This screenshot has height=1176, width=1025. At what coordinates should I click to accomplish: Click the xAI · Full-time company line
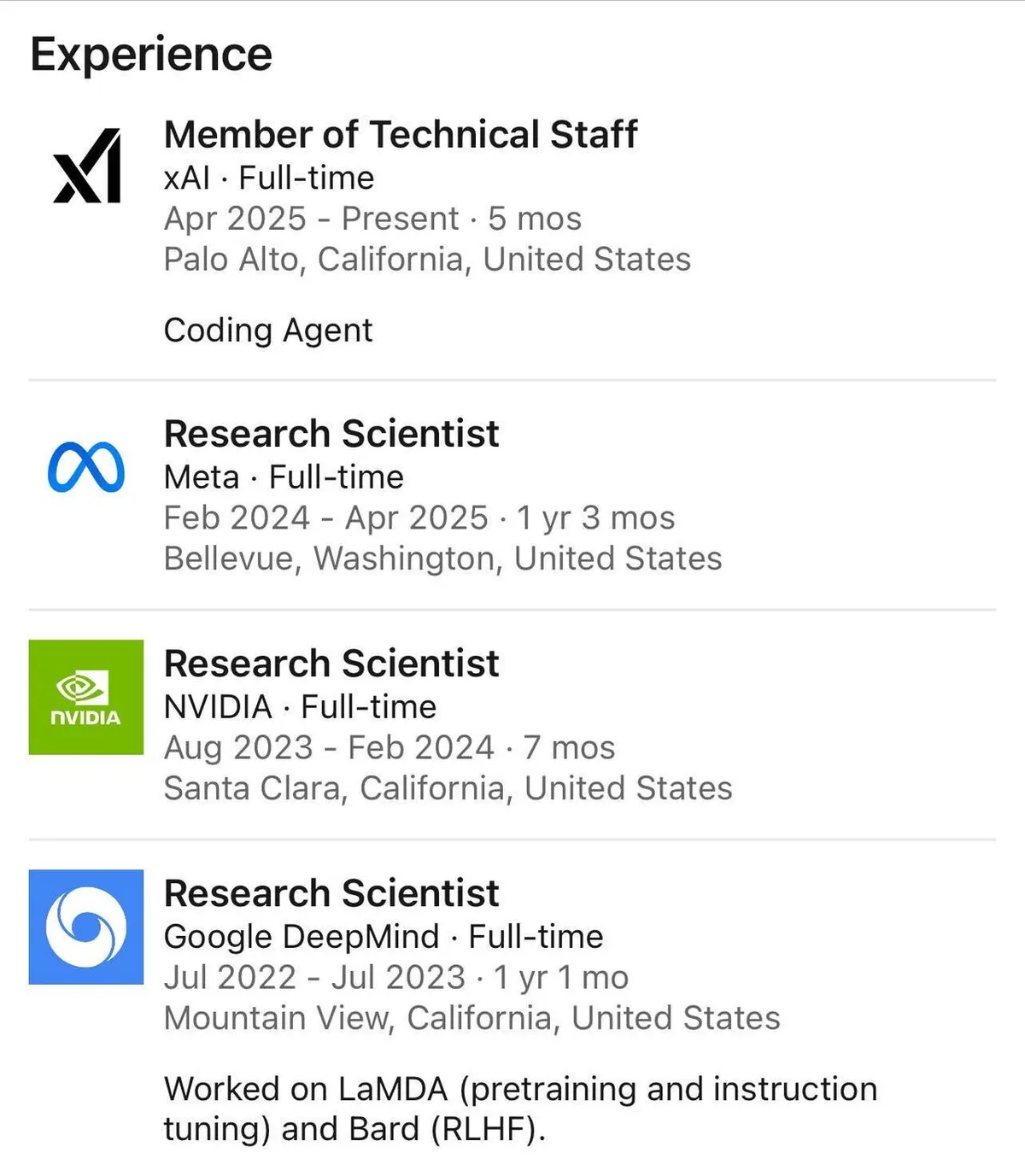pyautogui.click(x=269, y=178)
